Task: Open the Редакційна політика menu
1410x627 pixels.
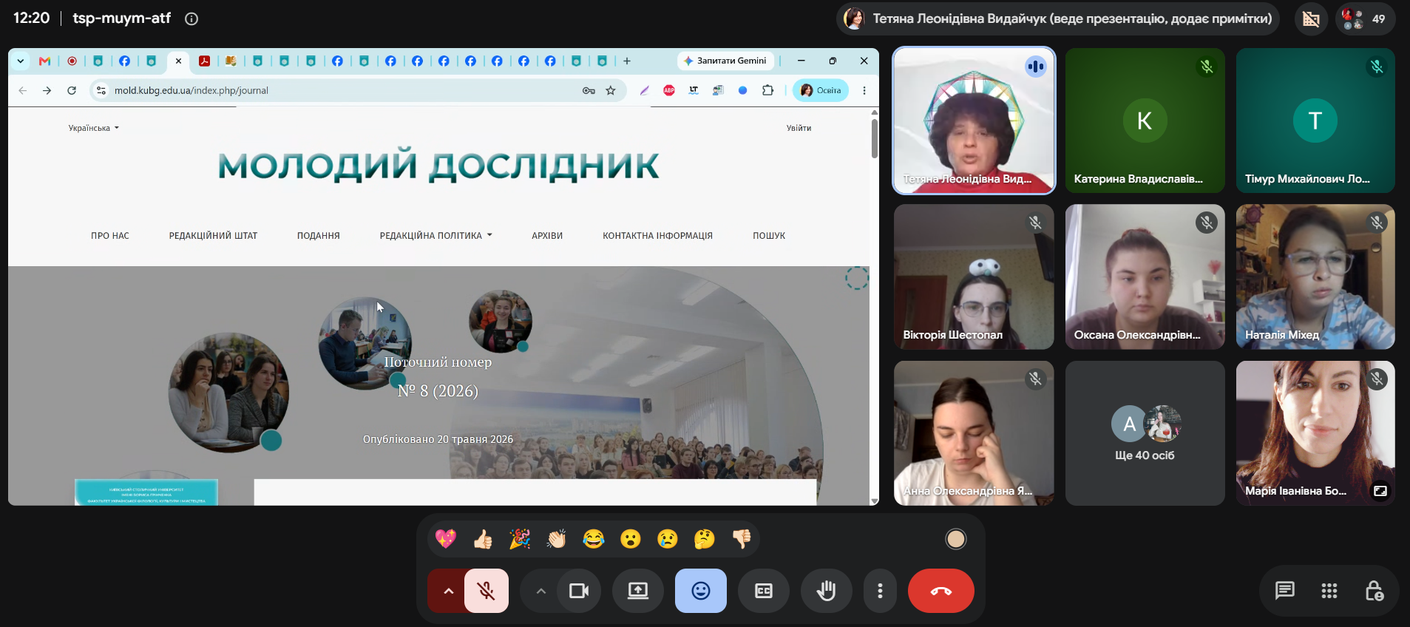Action: (435, 236)
